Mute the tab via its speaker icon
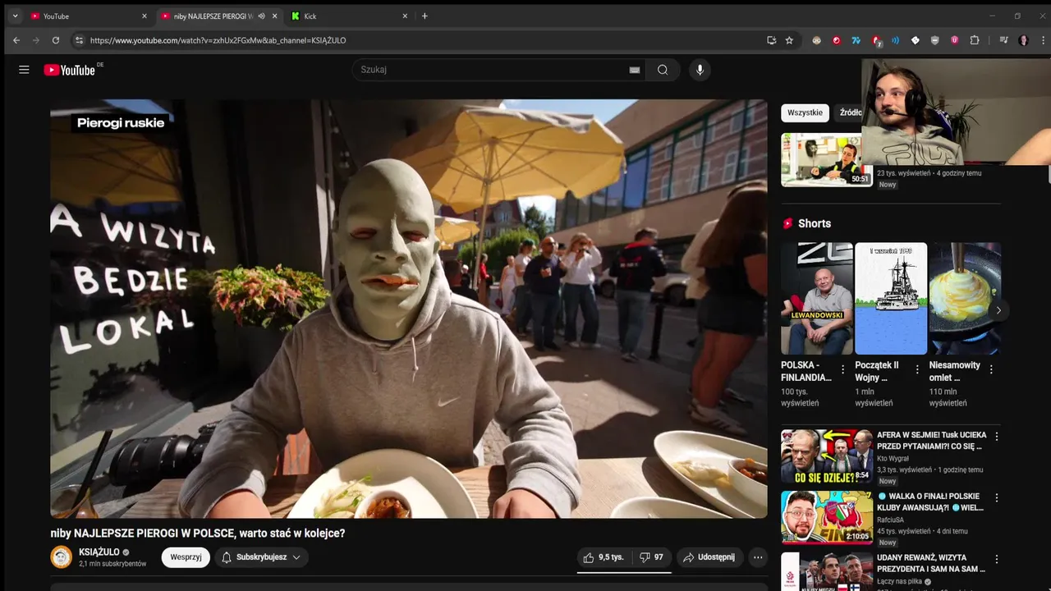This screenshot has width=1051, height=591. (261, 16)
